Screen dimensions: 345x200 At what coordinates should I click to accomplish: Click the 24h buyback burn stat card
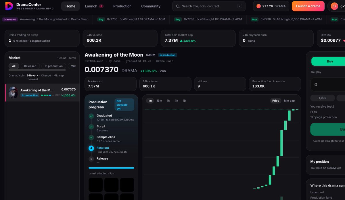point(276,38)
